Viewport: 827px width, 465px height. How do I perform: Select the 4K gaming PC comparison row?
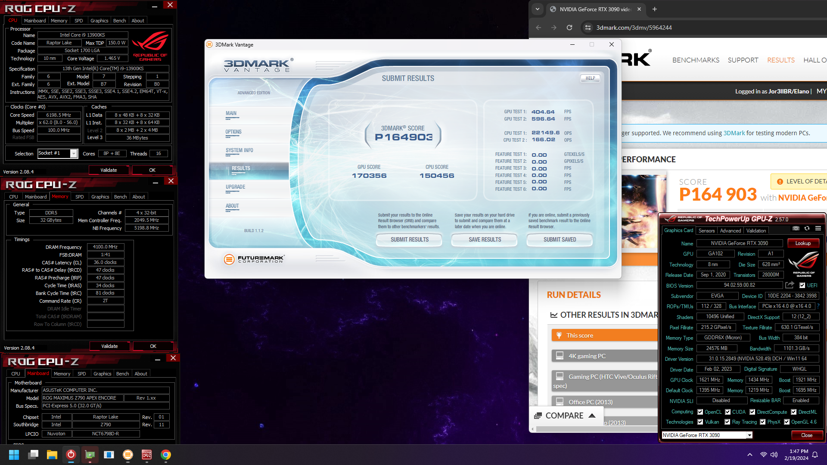coord(605,356)
